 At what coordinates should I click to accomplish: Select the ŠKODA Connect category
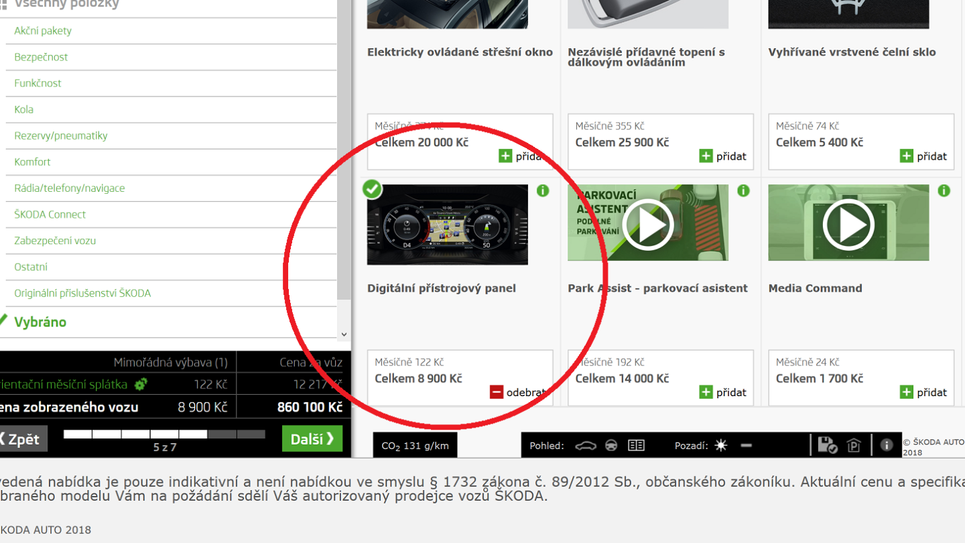(x=50, y=214)
